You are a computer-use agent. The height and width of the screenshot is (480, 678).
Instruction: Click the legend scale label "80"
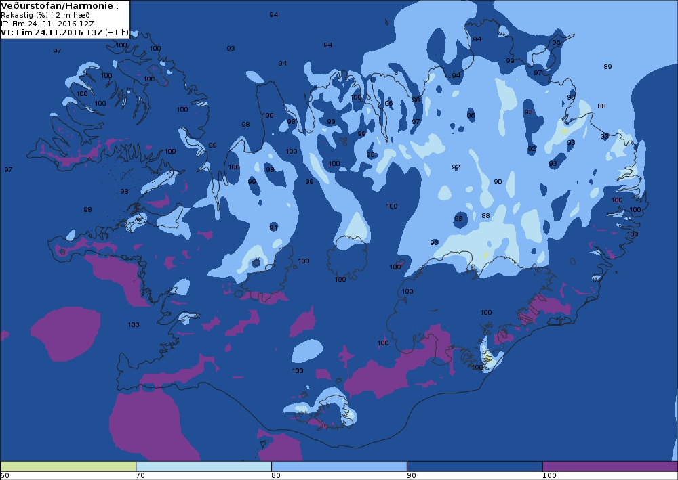276,476
